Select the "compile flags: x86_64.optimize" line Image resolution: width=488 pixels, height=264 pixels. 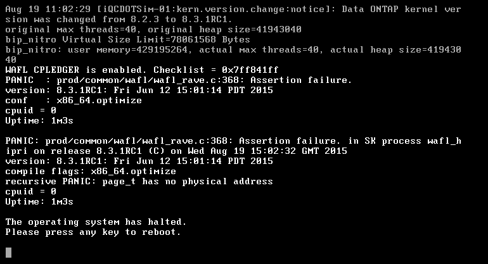pyautogui.click(x=91, y=171)
